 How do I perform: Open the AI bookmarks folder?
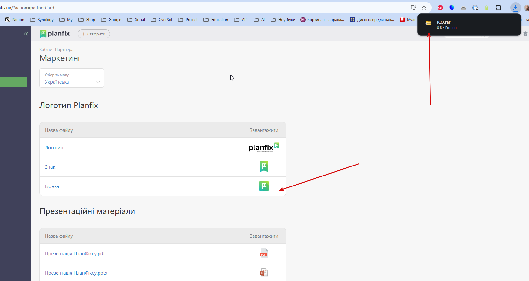(x=259, y=20)
